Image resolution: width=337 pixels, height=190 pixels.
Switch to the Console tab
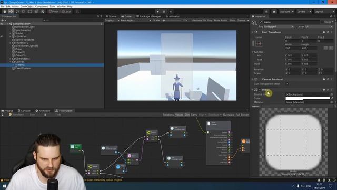click(24, 111)
